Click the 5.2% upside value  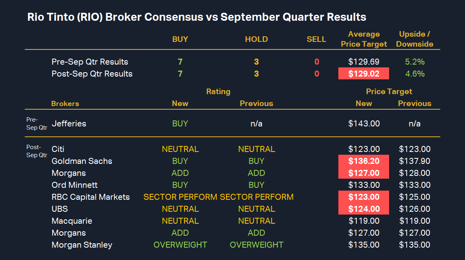[415, 62]
